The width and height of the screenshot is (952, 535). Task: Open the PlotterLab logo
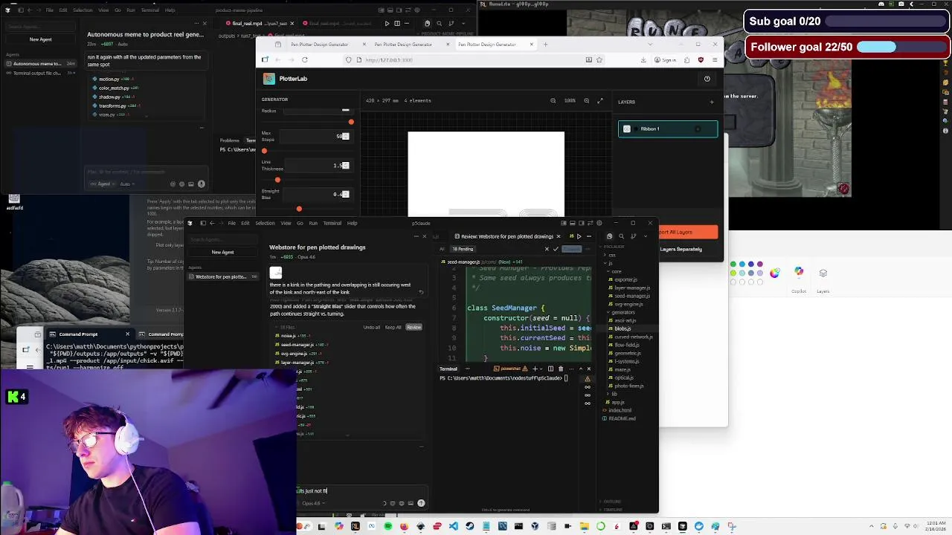(268, 79)
